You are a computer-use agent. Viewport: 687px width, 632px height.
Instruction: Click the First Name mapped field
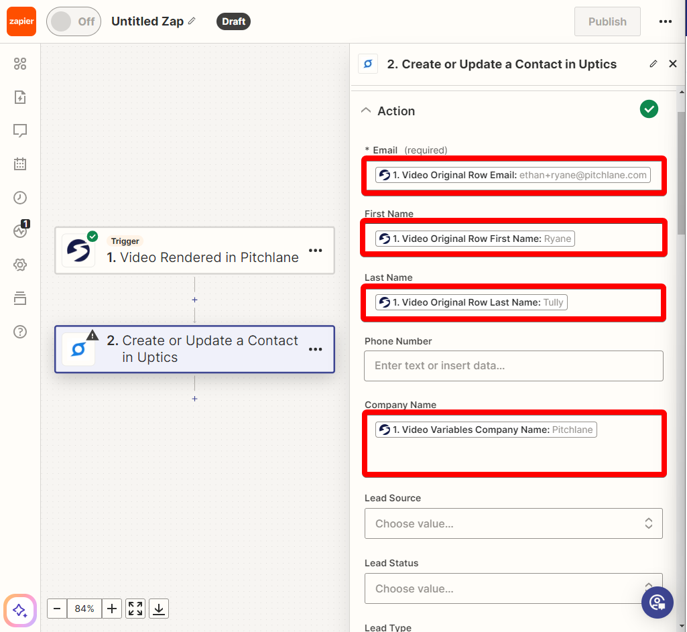513,239
